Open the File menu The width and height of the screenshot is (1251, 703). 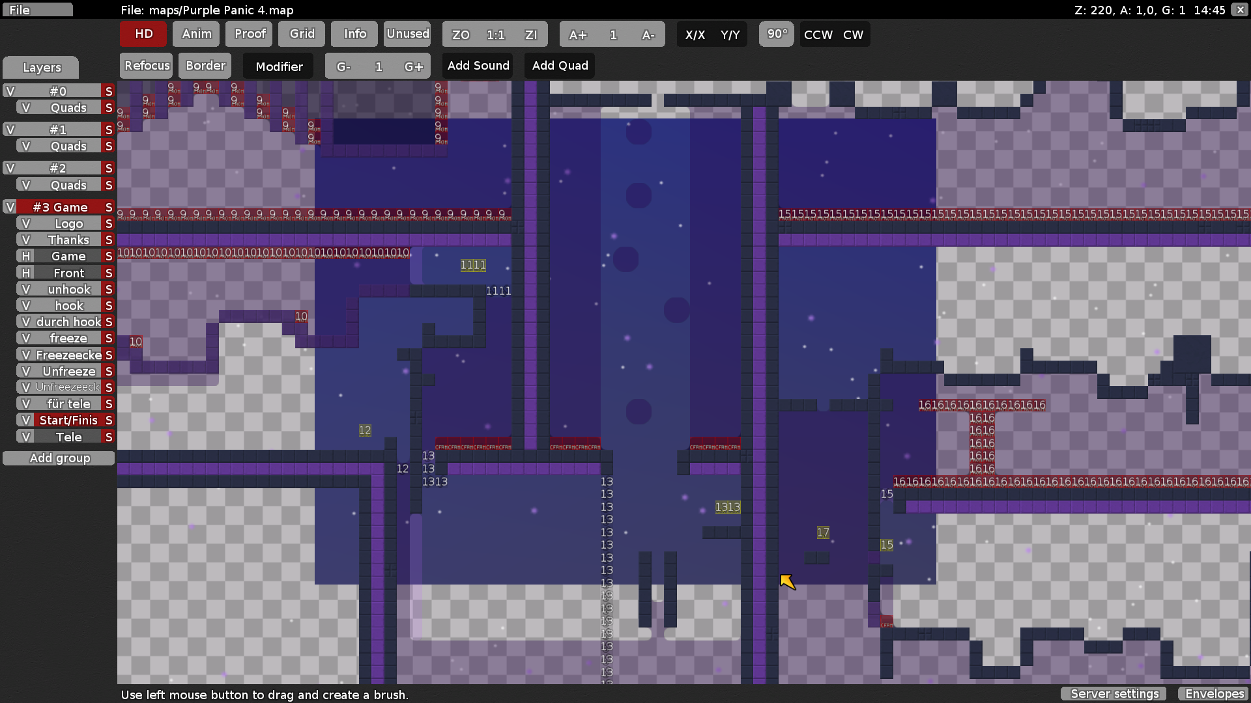point(36,10)
